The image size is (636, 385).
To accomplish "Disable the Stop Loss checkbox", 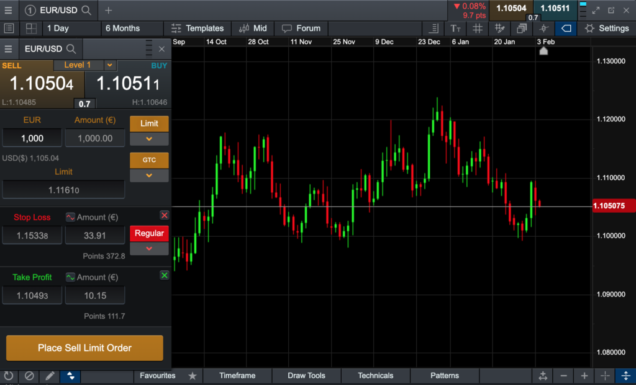I will tap(164, 215).
